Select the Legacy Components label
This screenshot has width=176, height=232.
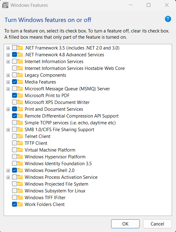(45, 75)
